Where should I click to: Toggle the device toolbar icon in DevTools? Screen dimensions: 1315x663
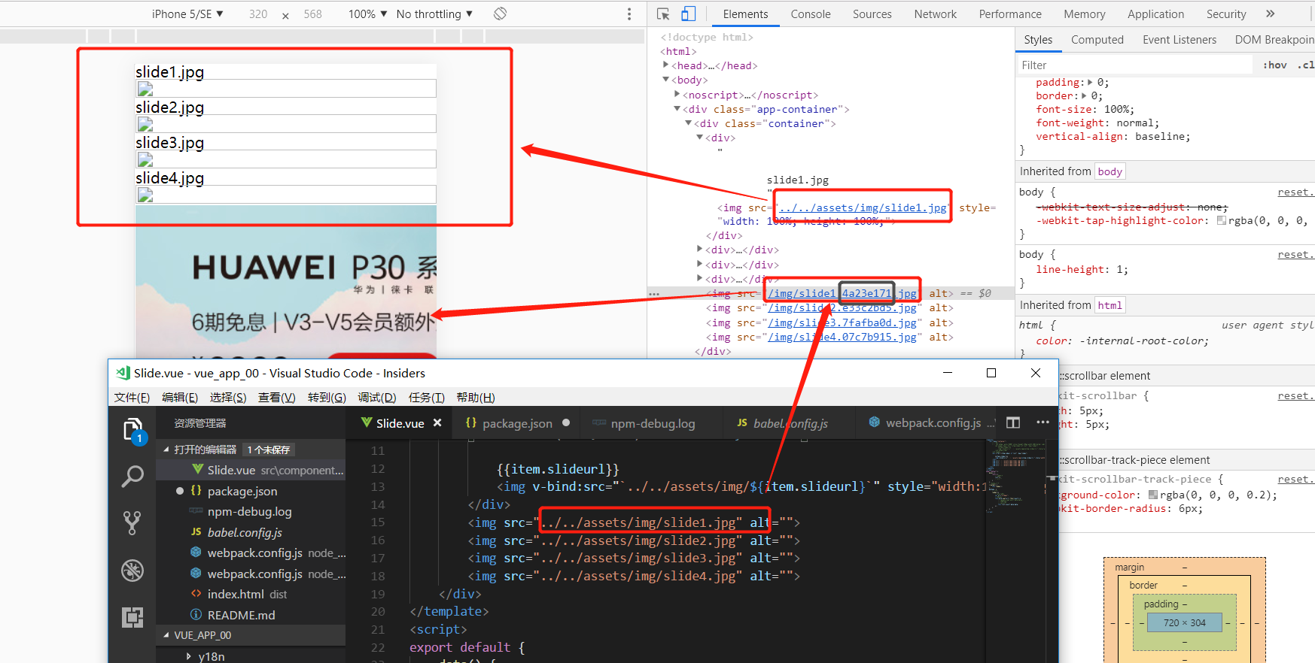(x=688, y=14)
